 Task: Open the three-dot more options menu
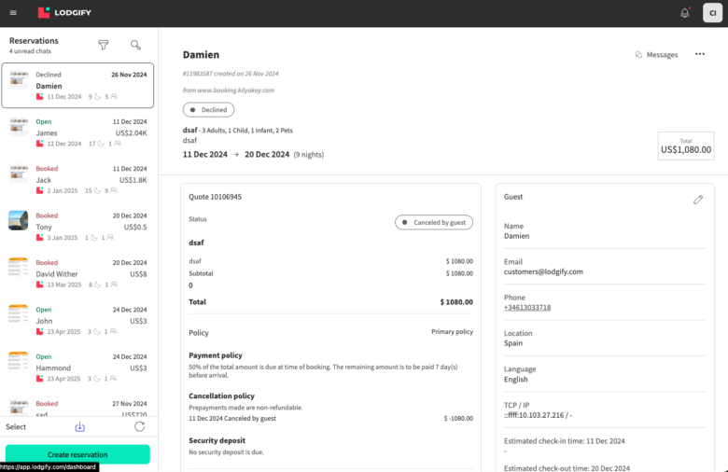click(700, 55)
